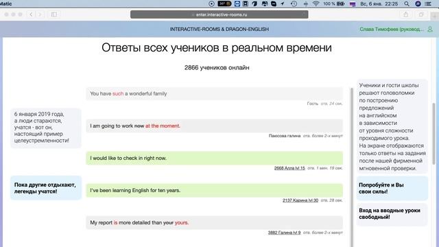Open location arrow icon in menu bar

(282, 3)
